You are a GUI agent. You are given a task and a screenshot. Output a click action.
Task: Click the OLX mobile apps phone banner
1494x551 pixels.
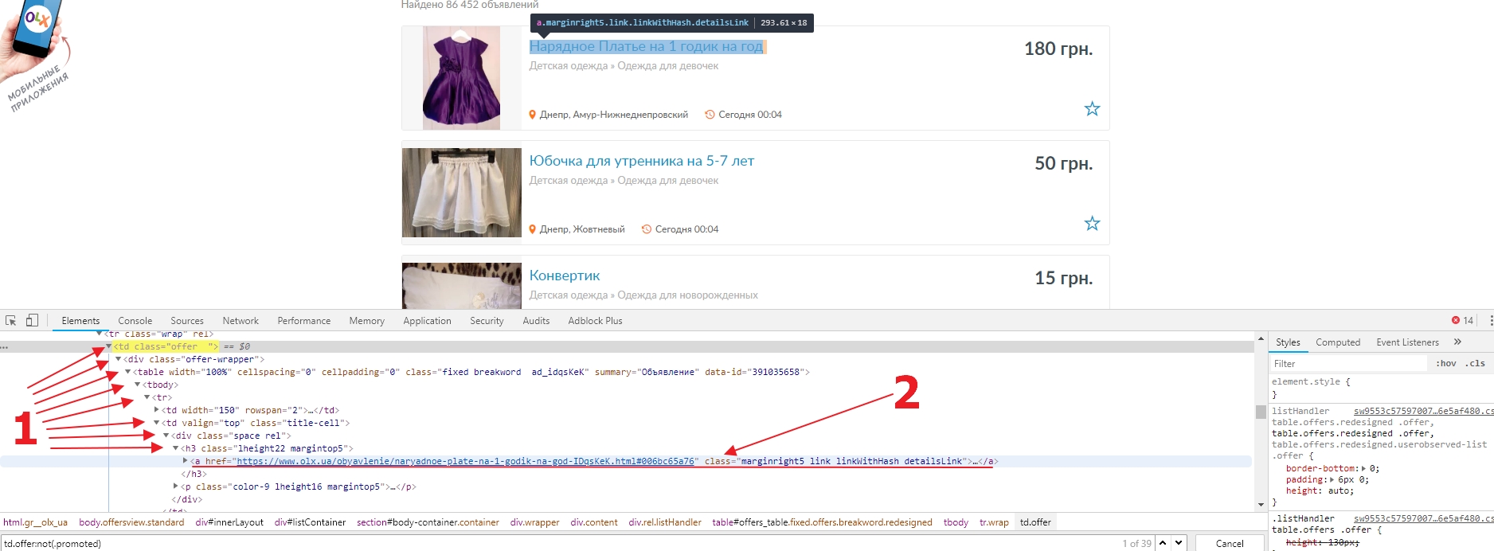[36, 56]
